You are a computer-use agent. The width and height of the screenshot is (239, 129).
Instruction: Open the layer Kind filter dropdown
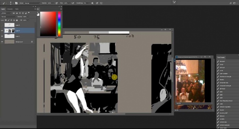6,13
